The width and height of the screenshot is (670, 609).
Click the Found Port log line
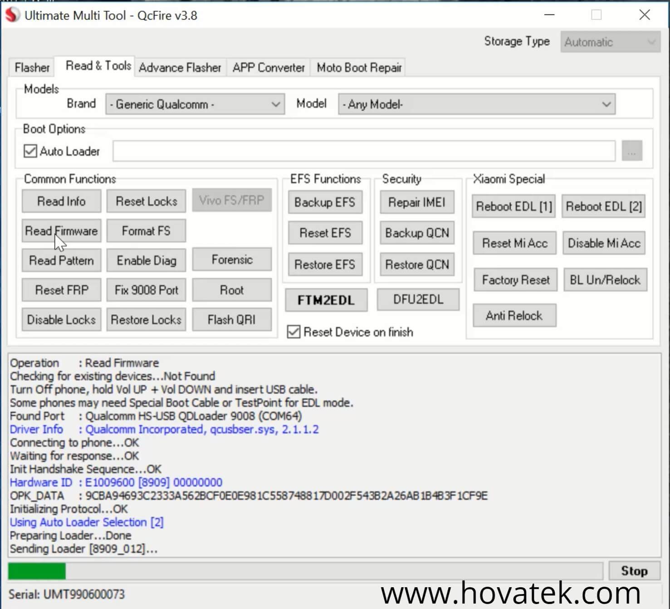tap(156, 416)
